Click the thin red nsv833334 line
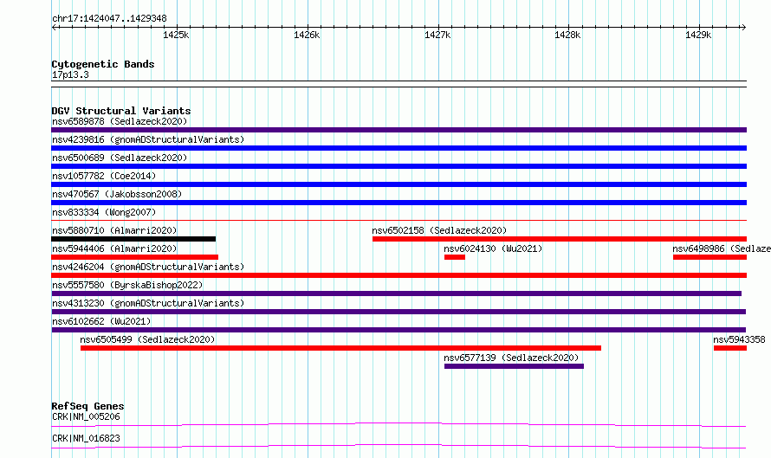Viewport: 771px width, 458px height. 398,221
